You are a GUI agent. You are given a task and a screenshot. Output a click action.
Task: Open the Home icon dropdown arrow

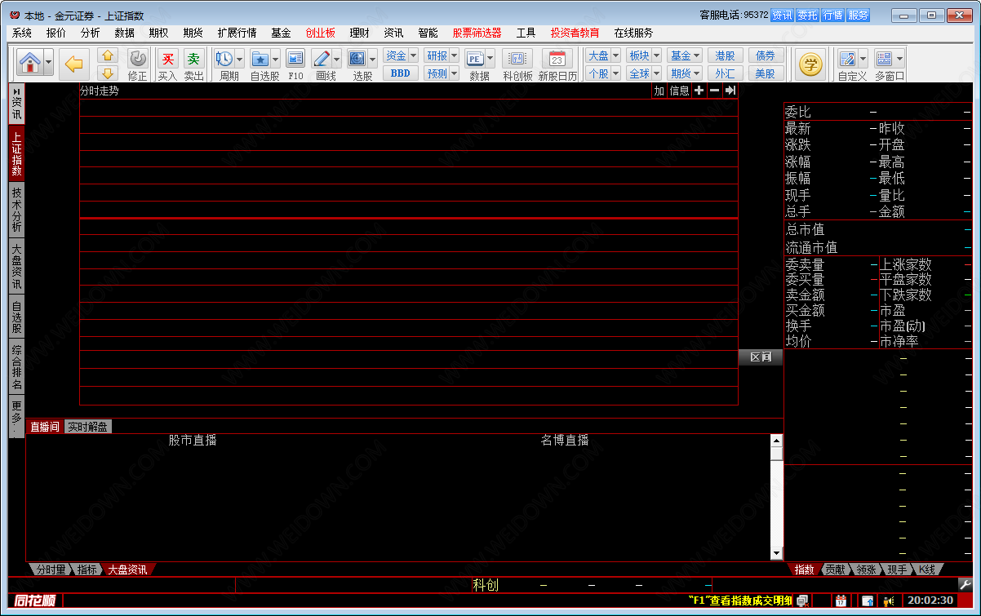[50, 63]
